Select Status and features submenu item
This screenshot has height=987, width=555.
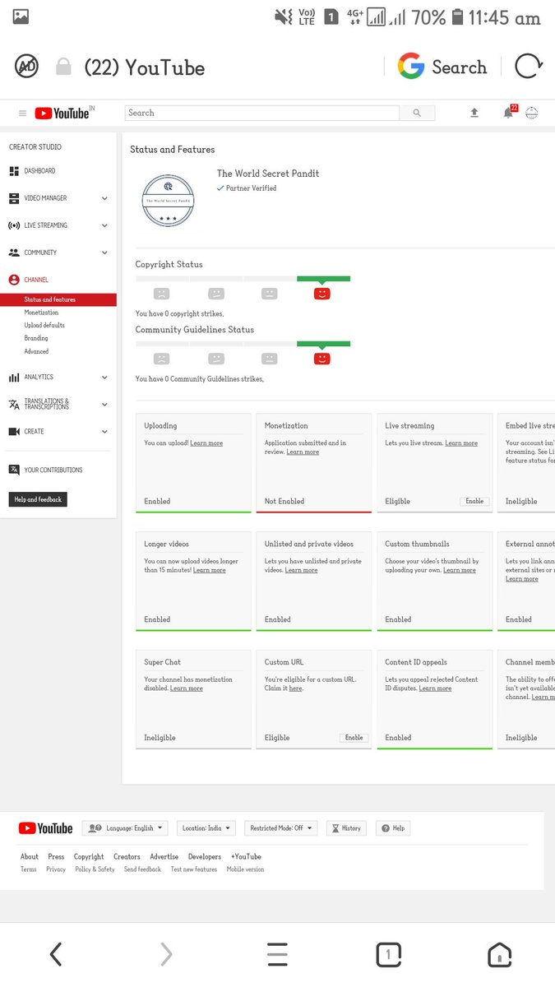58,299
